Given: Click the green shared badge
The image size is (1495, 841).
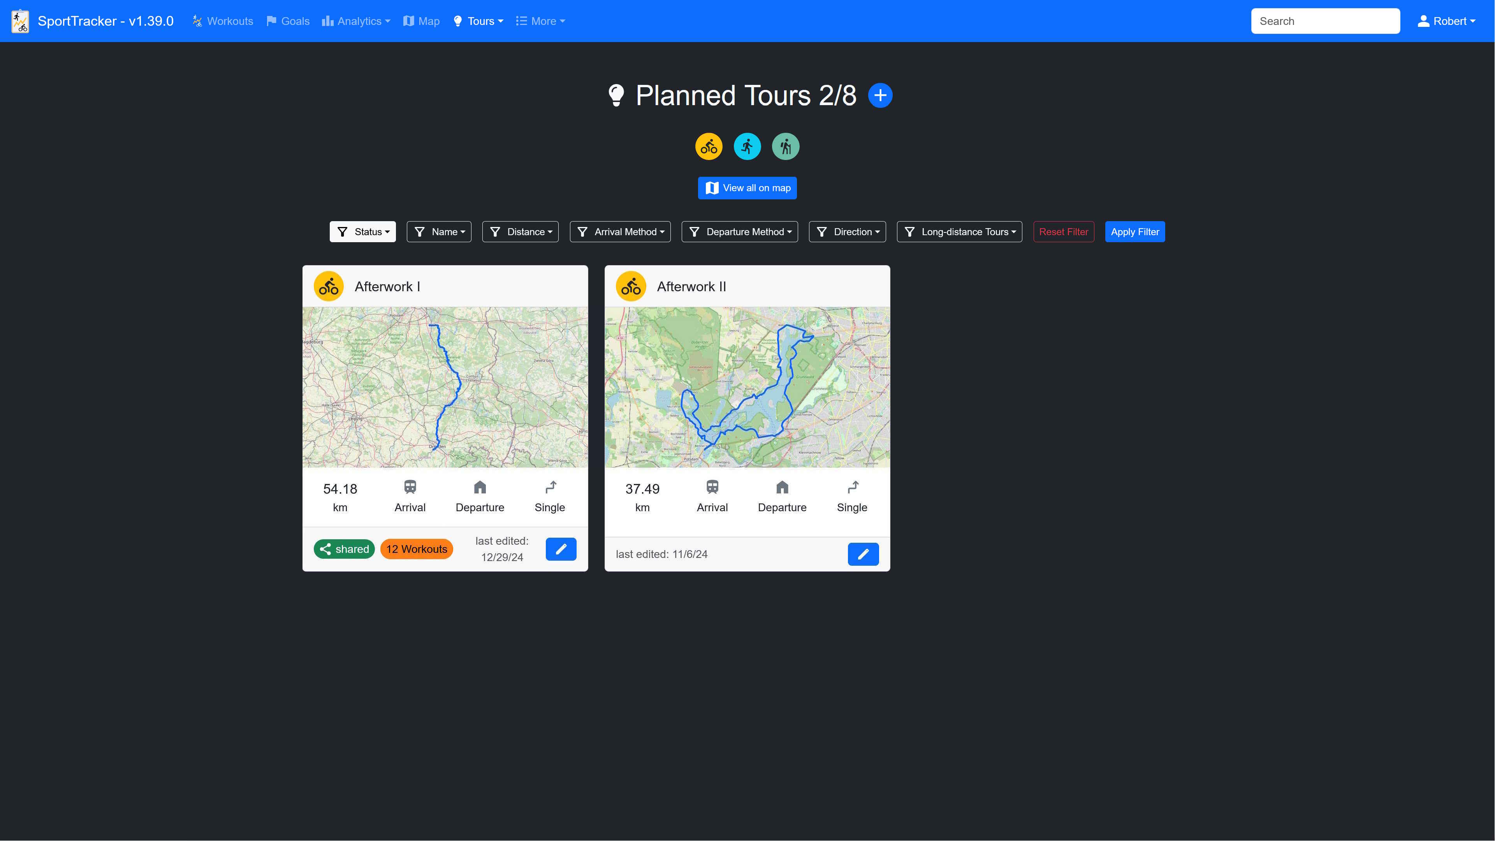Looking at the screenshot, I should click(x=344, y=549).
